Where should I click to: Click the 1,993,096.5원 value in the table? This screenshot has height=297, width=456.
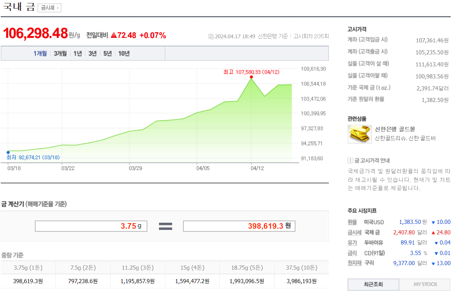point(247,281)
